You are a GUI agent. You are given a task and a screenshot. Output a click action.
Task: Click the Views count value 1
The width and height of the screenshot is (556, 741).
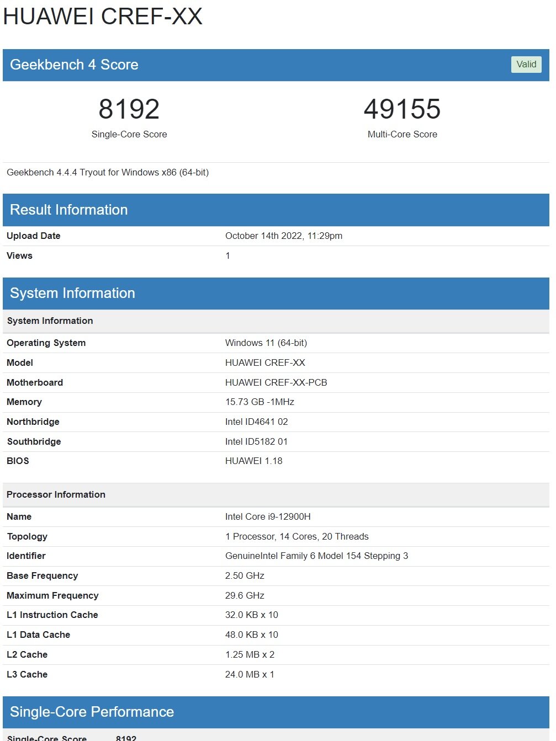[x=227, y=255]
